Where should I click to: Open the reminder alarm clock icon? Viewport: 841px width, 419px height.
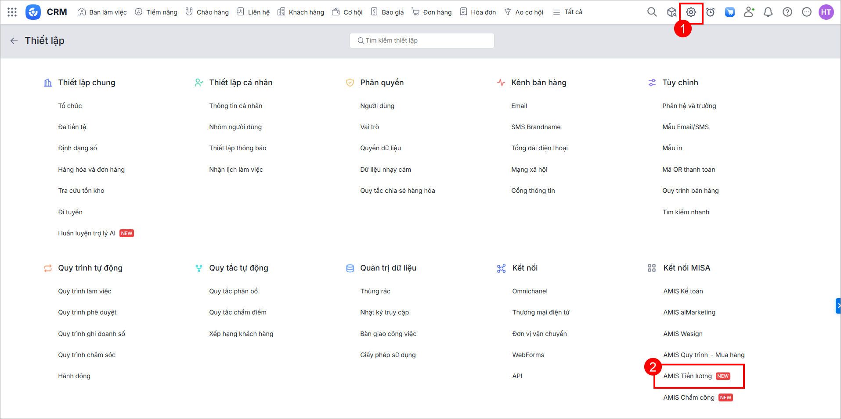pyautogui.click(x=710, y=12)
